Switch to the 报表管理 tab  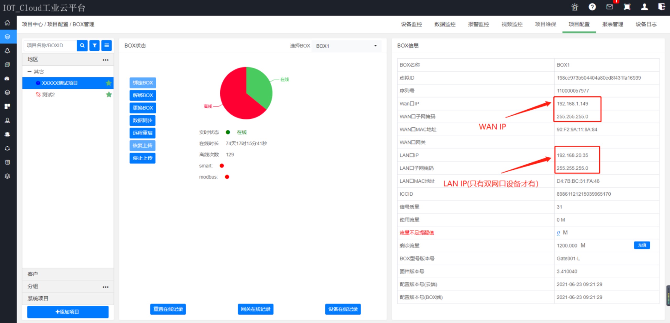612,24
